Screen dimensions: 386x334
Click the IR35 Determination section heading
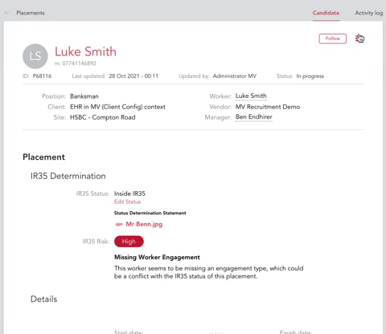pyautogui.click(x=68, y=176)
